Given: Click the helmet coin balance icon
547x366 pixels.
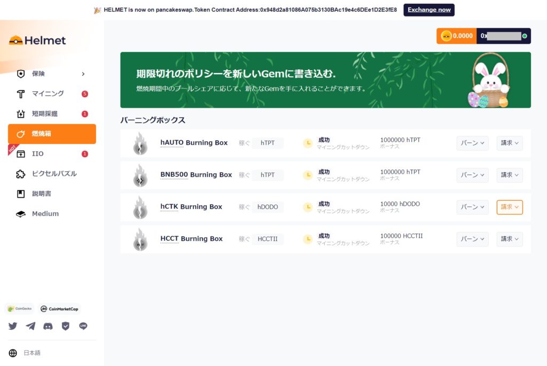Looking at the screenshot, I should click(446, 36).
